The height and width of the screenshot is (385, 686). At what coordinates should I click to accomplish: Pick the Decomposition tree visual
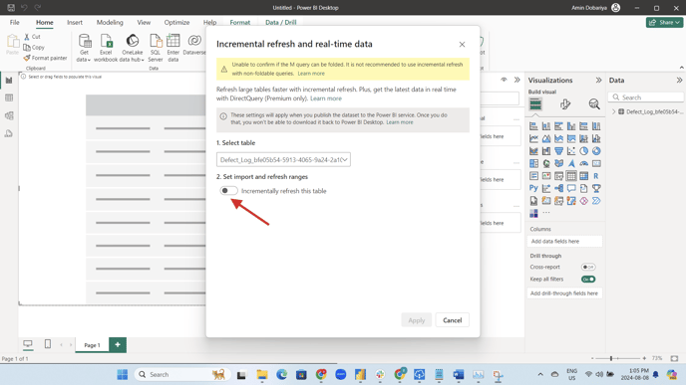[x=558, y=188]
